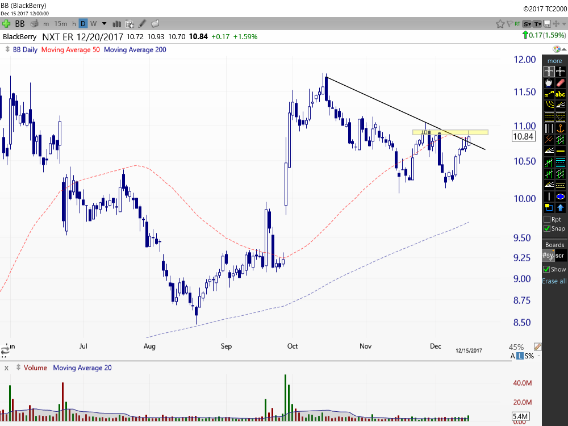568x426 pixels.
Task: Choose the anchor drawing tool
Action: tap(561, 128)
